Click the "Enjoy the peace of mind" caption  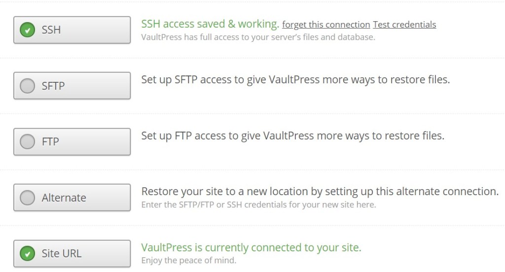click(189, 260)
